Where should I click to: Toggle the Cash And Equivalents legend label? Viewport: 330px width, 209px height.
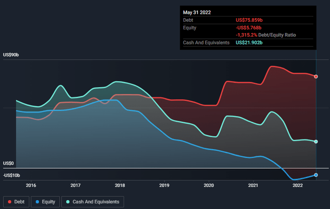coord(95,202)
